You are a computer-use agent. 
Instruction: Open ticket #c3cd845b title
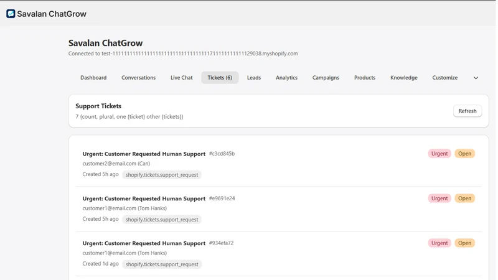pyautogui.click(x=144, y=154)
